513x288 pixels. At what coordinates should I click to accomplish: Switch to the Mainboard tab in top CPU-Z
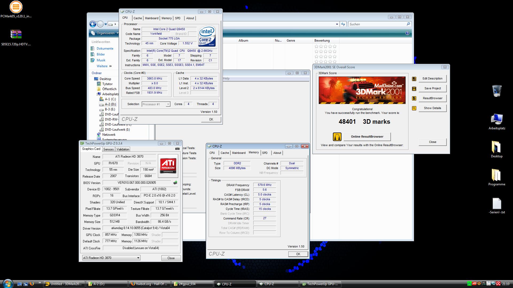click(x=151, y=18)
